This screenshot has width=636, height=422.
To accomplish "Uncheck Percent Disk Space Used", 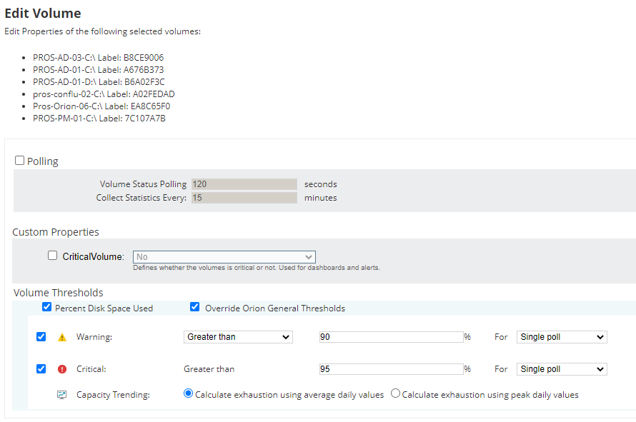I will tap(46, 307).
